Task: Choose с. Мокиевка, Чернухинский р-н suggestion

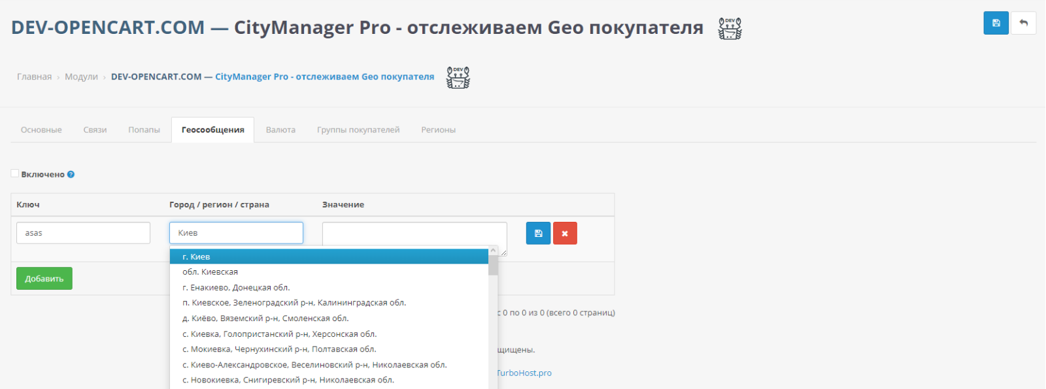Action: [329, 349]
